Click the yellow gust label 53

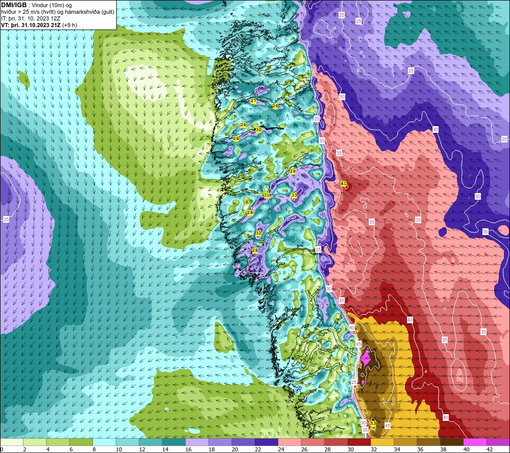tap(373, 423)
